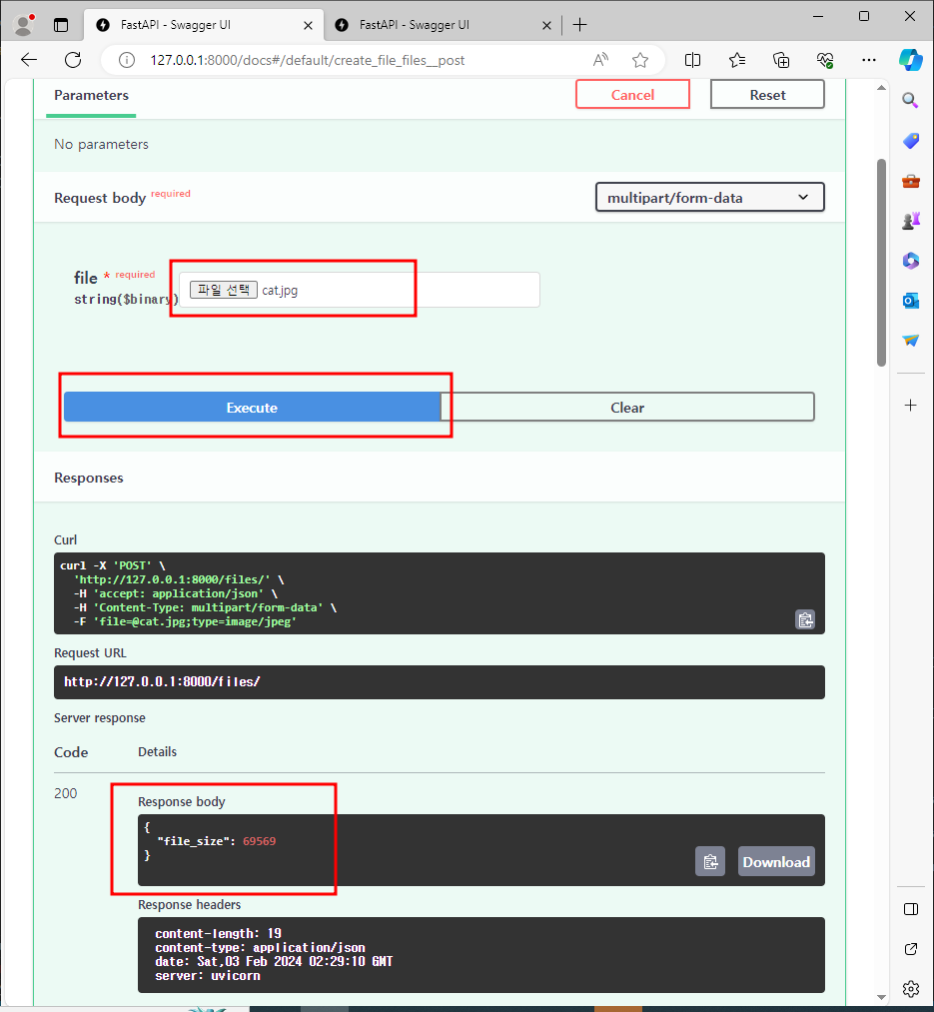Go back with the browser back arrow

[x=29, y=60]
